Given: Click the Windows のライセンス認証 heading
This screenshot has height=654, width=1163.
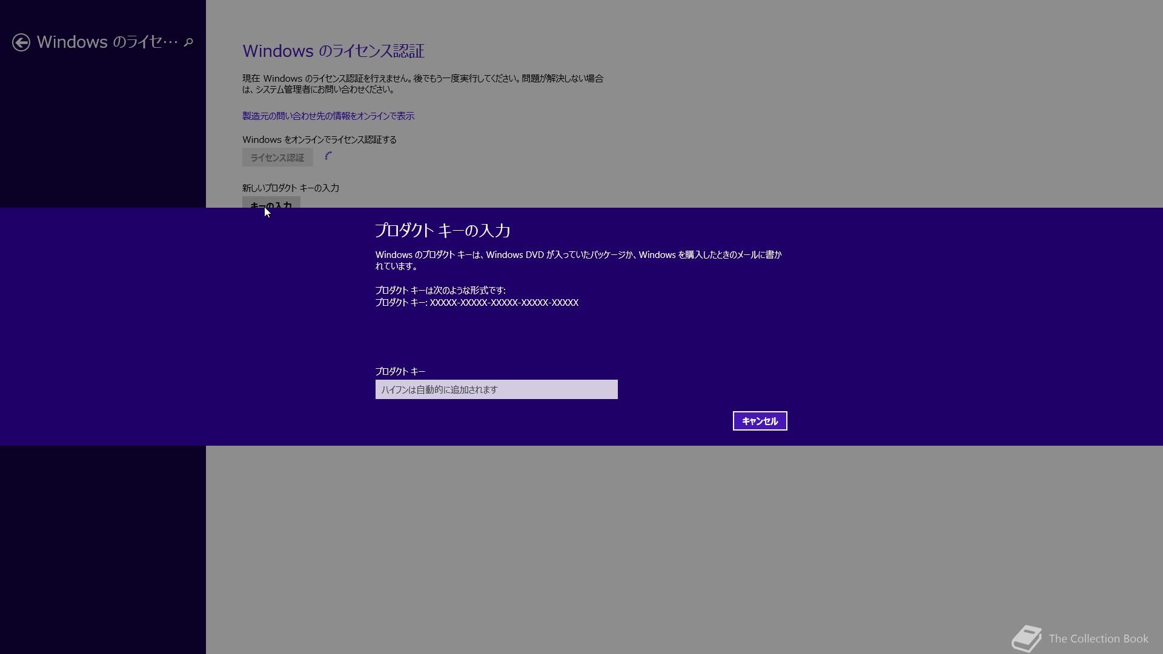Looking at the screenshot, I should click(x=333, y=51).
